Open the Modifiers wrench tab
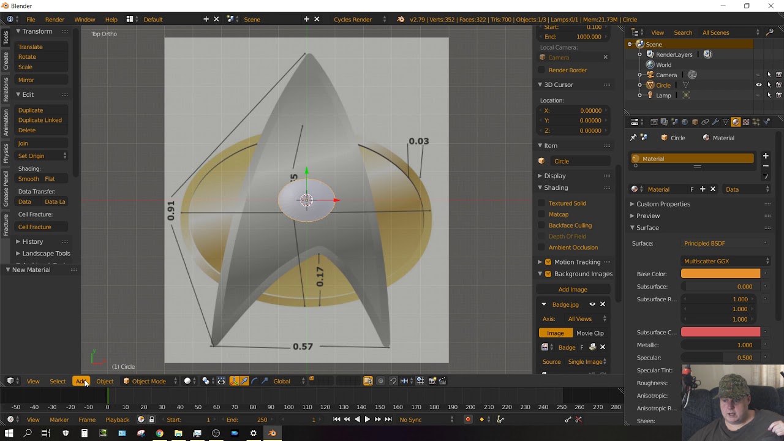The height and width of the screenshot is (441, 784). coord(715,122)
